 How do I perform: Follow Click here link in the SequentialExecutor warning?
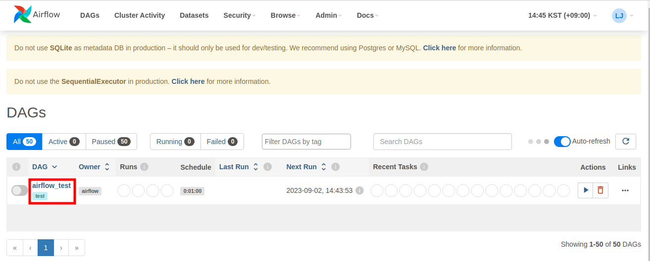(188, 81)
